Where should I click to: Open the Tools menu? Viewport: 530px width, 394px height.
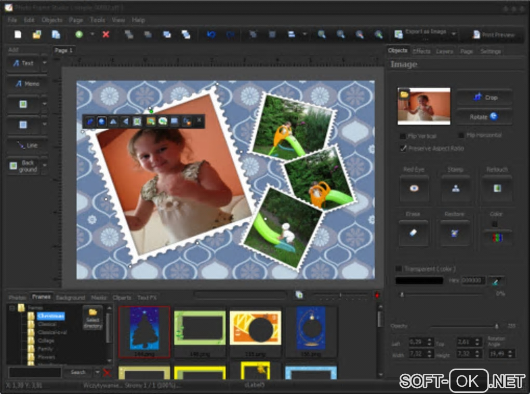tap(97, 20)
